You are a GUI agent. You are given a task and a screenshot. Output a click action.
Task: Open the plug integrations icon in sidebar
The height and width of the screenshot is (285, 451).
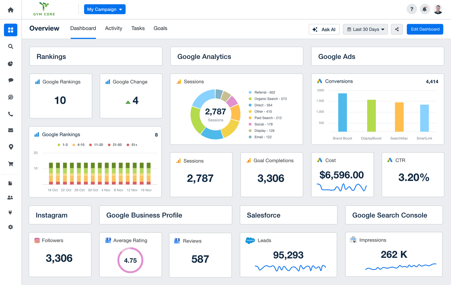(x=10, y=212)
